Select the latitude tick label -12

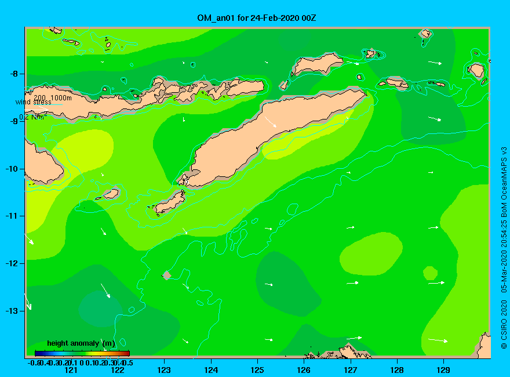click(12, 263)
